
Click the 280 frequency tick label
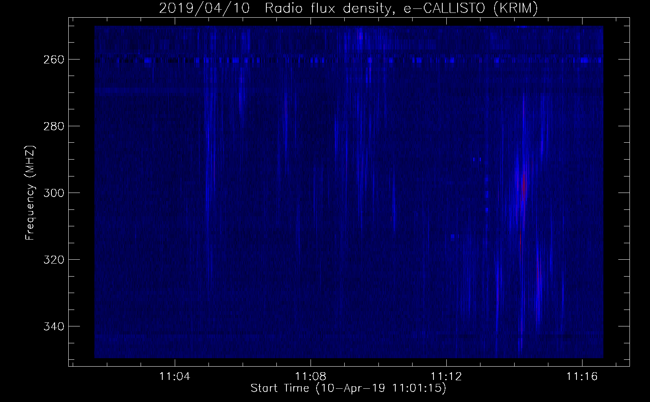coord(53,126)
